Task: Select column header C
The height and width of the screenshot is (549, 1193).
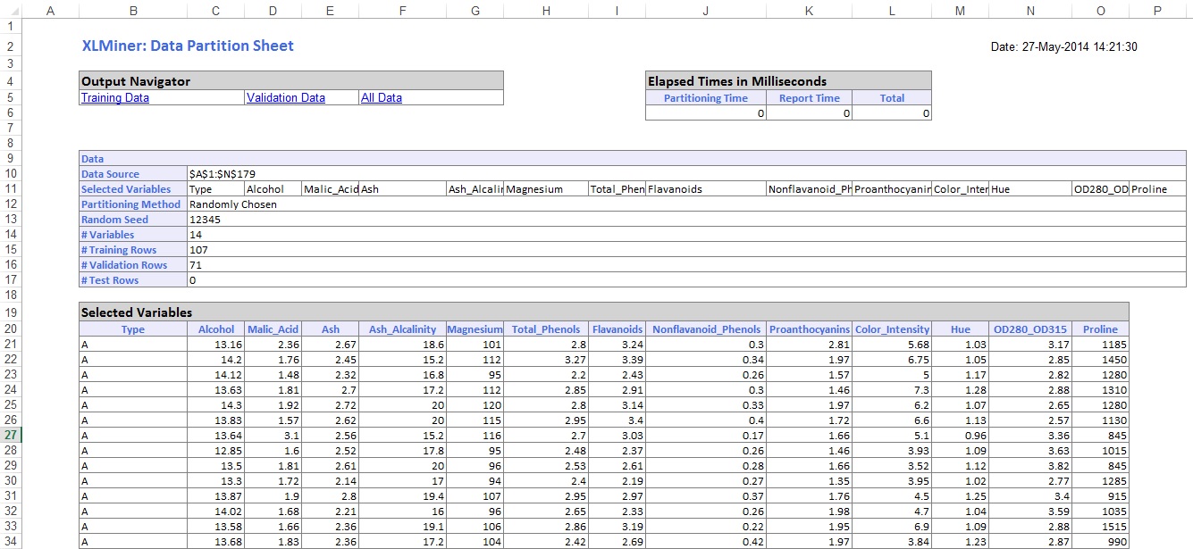Action: (215, 11)
